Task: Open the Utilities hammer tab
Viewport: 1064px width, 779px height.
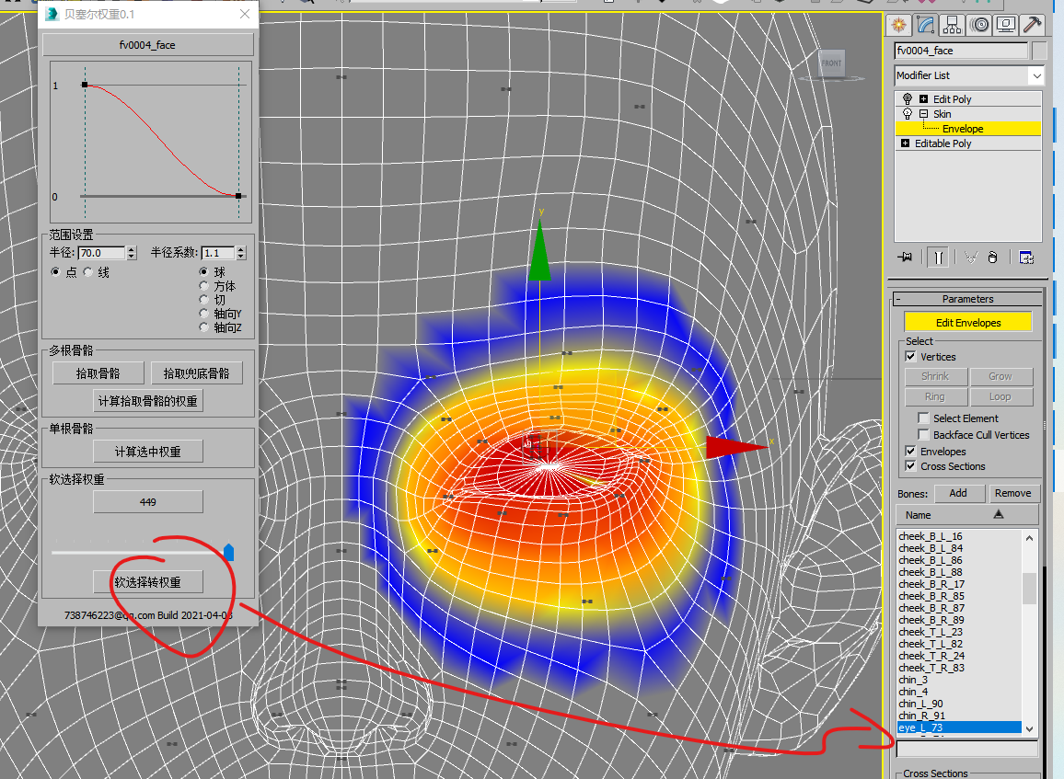Action: (x=1032, y=25)
